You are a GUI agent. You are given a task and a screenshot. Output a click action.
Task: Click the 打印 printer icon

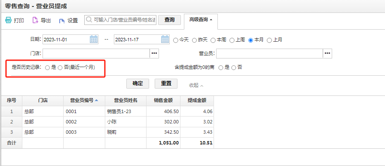pos(8,20)
